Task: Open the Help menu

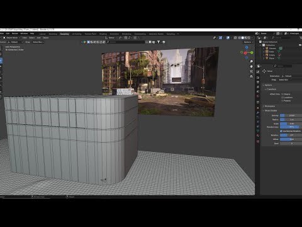Action: click(x=32, y=33)
